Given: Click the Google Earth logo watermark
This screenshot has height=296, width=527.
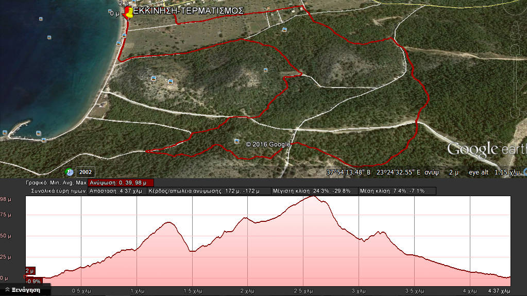Looking at the screenshot, I should [x=486, y=149].
